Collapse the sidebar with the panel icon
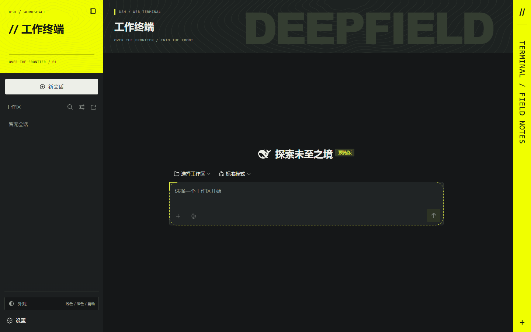Viewport: 531px width, 332px height. (x=93, y=11)
